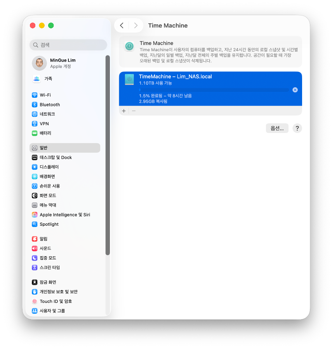
Task: Open the 옵션... options button
Action: pos(277,128)
